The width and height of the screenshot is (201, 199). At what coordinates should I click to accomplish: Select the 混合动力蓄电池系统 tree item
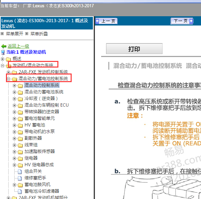coord(44,92)
